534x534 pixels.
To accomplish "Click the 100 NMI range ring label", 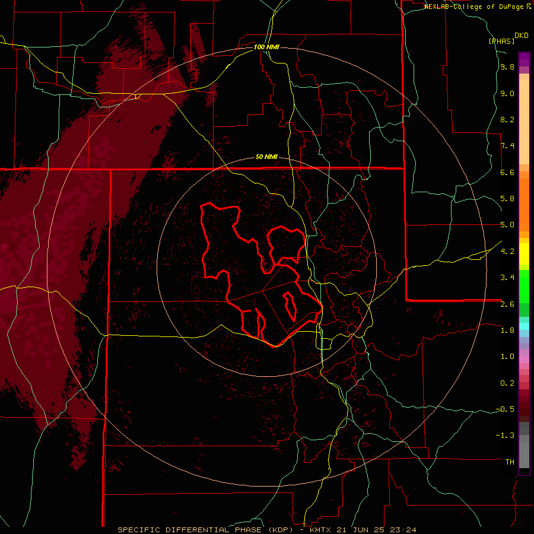I will point(266,47).
